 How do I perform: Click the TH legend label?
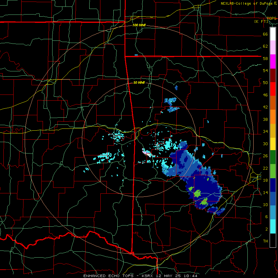[x=265, y=241]
